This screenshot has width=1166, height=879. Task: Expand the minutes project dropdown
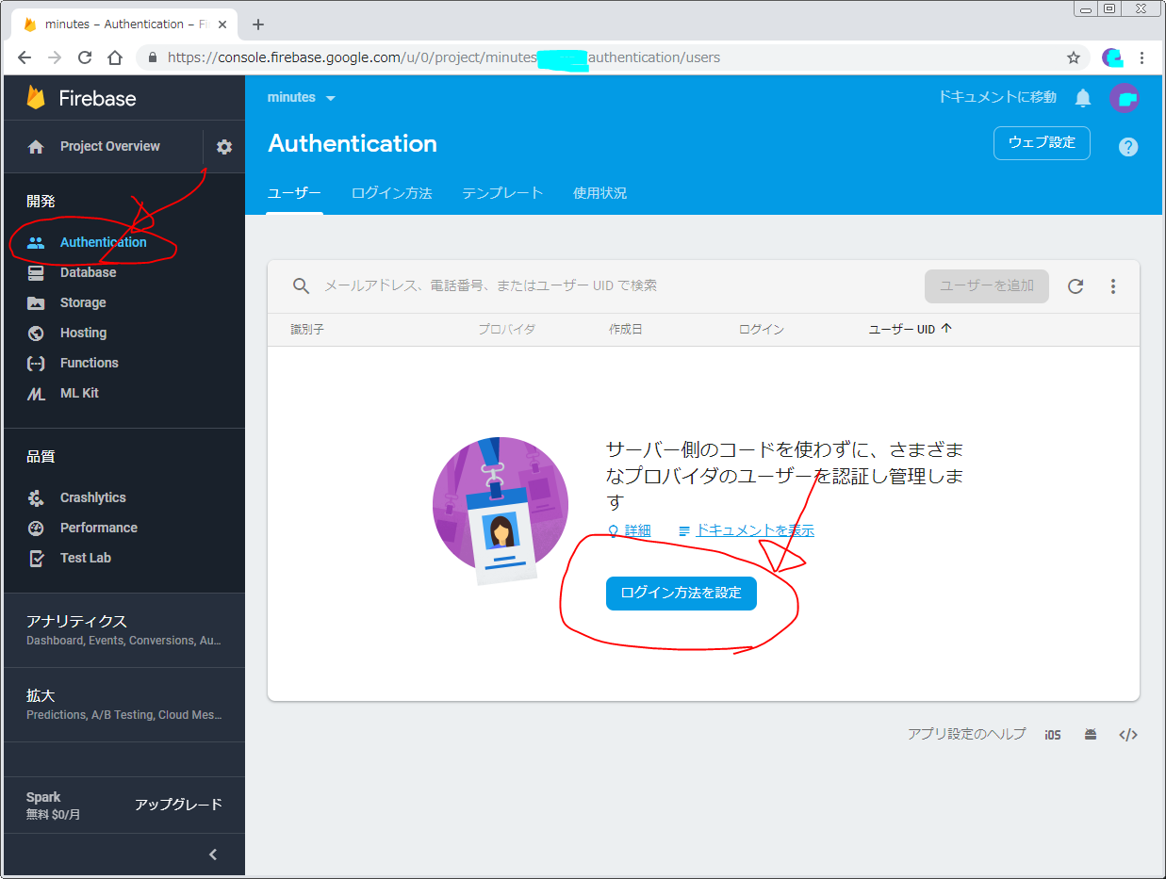pos(302,98)
